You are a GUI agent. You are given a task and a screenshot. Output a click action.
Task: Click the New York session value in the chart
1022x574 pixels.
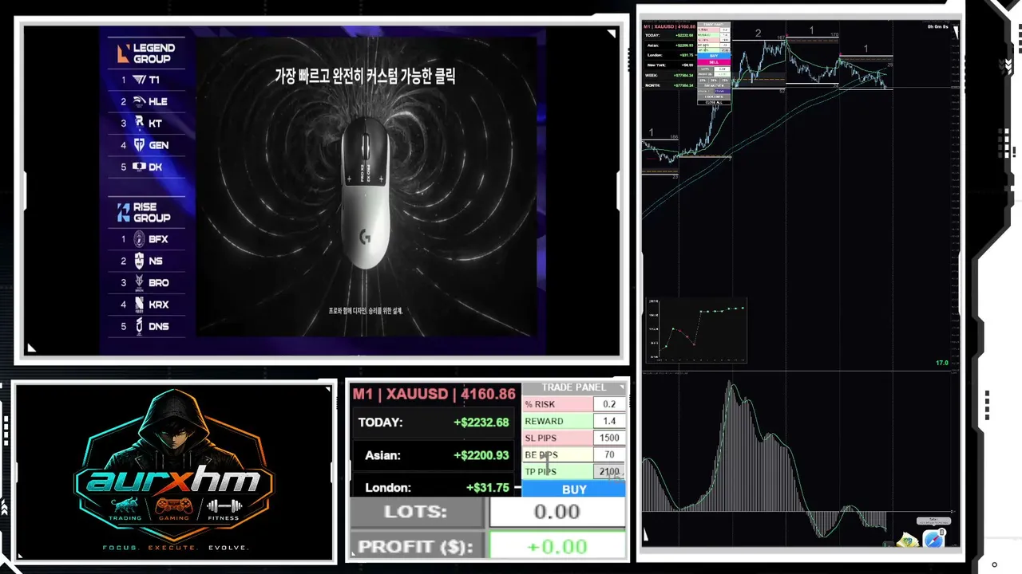687,65
